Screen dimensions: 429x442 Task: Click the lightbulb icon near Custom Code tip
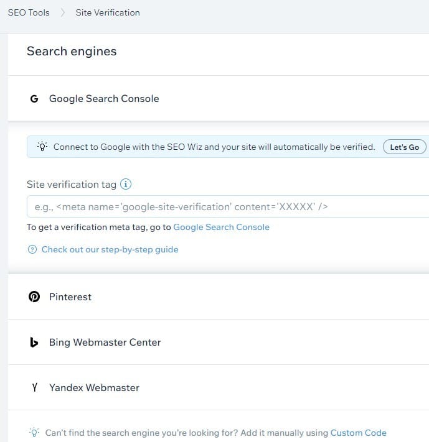pyautogui.click(x=34, y=432)
